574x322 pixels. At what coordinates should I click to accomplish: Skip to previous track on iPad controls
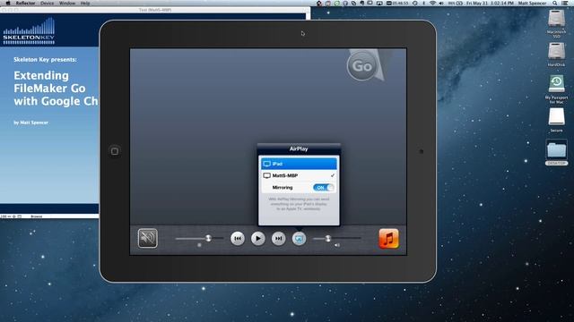[238, 239]
